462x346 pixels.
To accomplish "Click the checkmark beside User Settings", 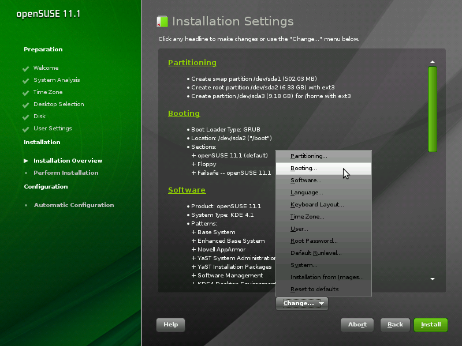I will tap(25, 129).
